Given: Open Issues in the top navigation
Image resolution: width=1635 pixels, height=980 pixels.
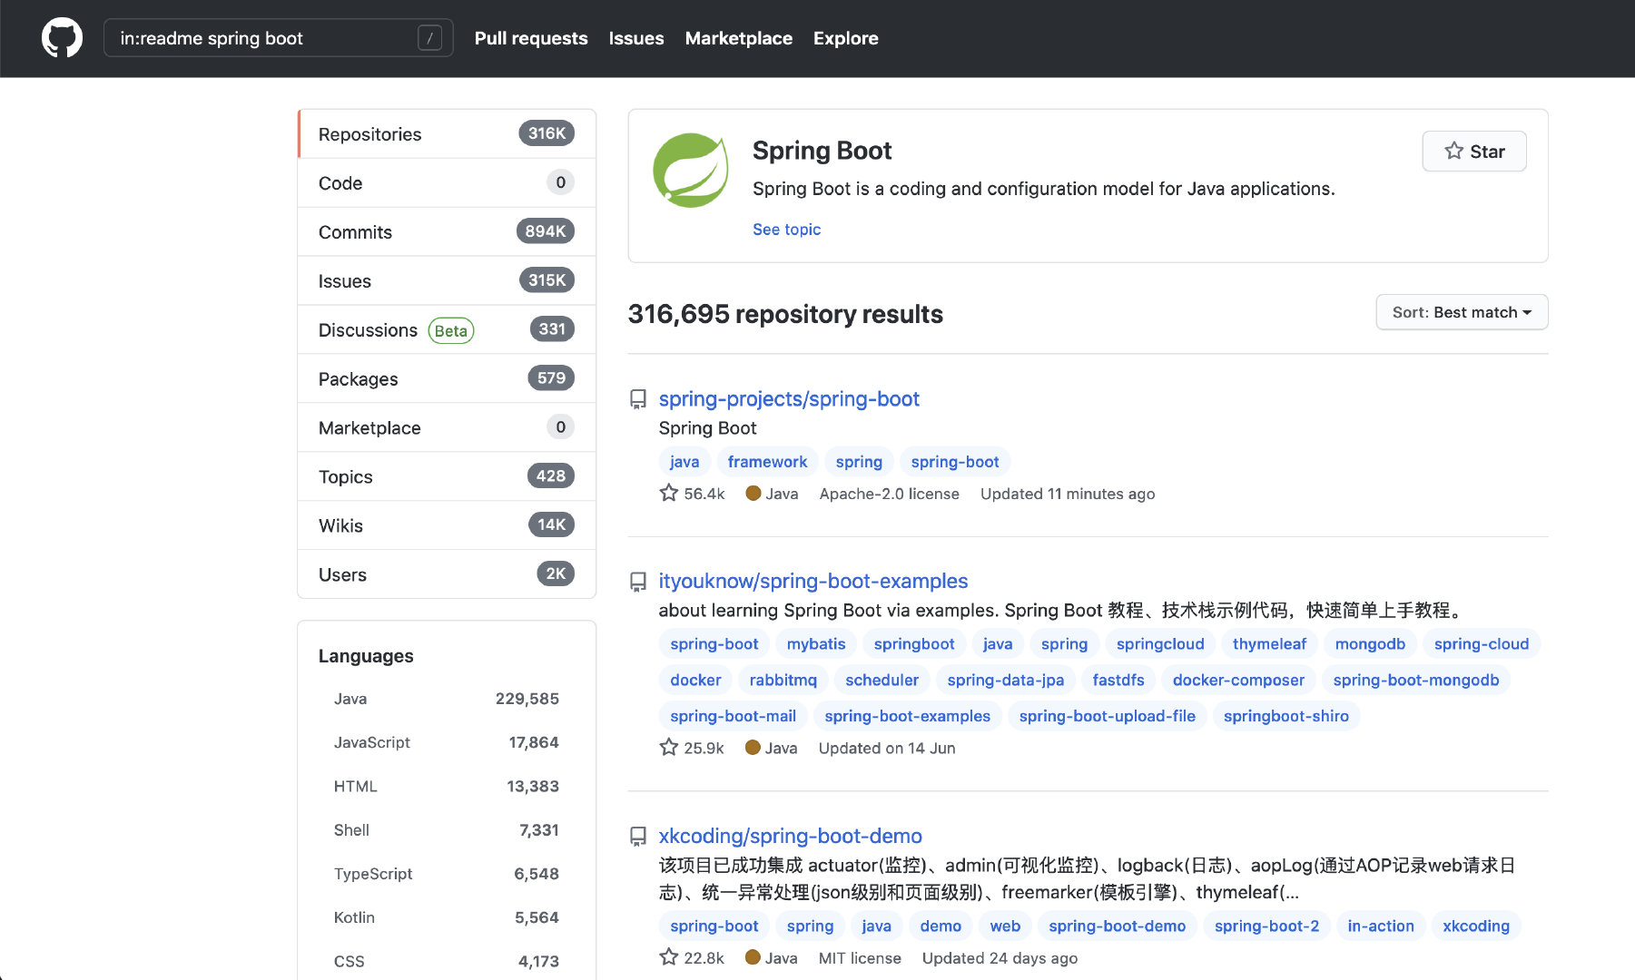Looking at the screenshot, I should (636, 38).
